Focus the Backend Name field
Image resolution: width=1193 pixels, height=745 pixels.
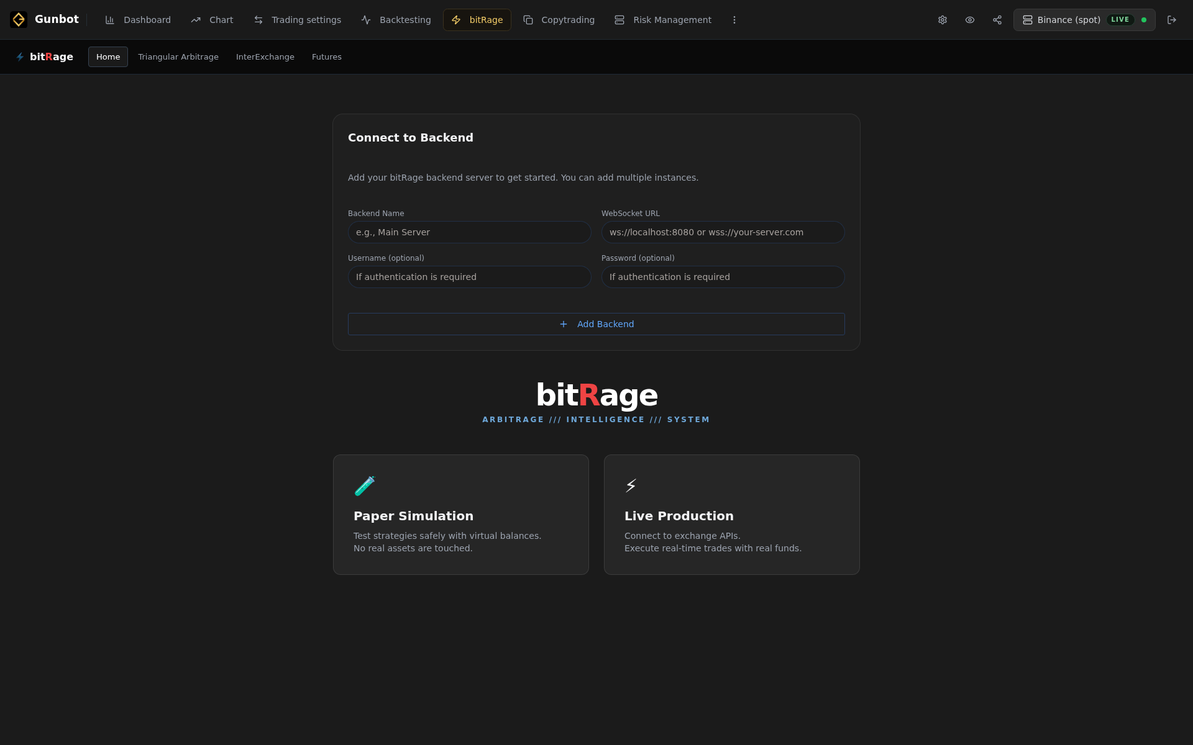tap(470, 232)
